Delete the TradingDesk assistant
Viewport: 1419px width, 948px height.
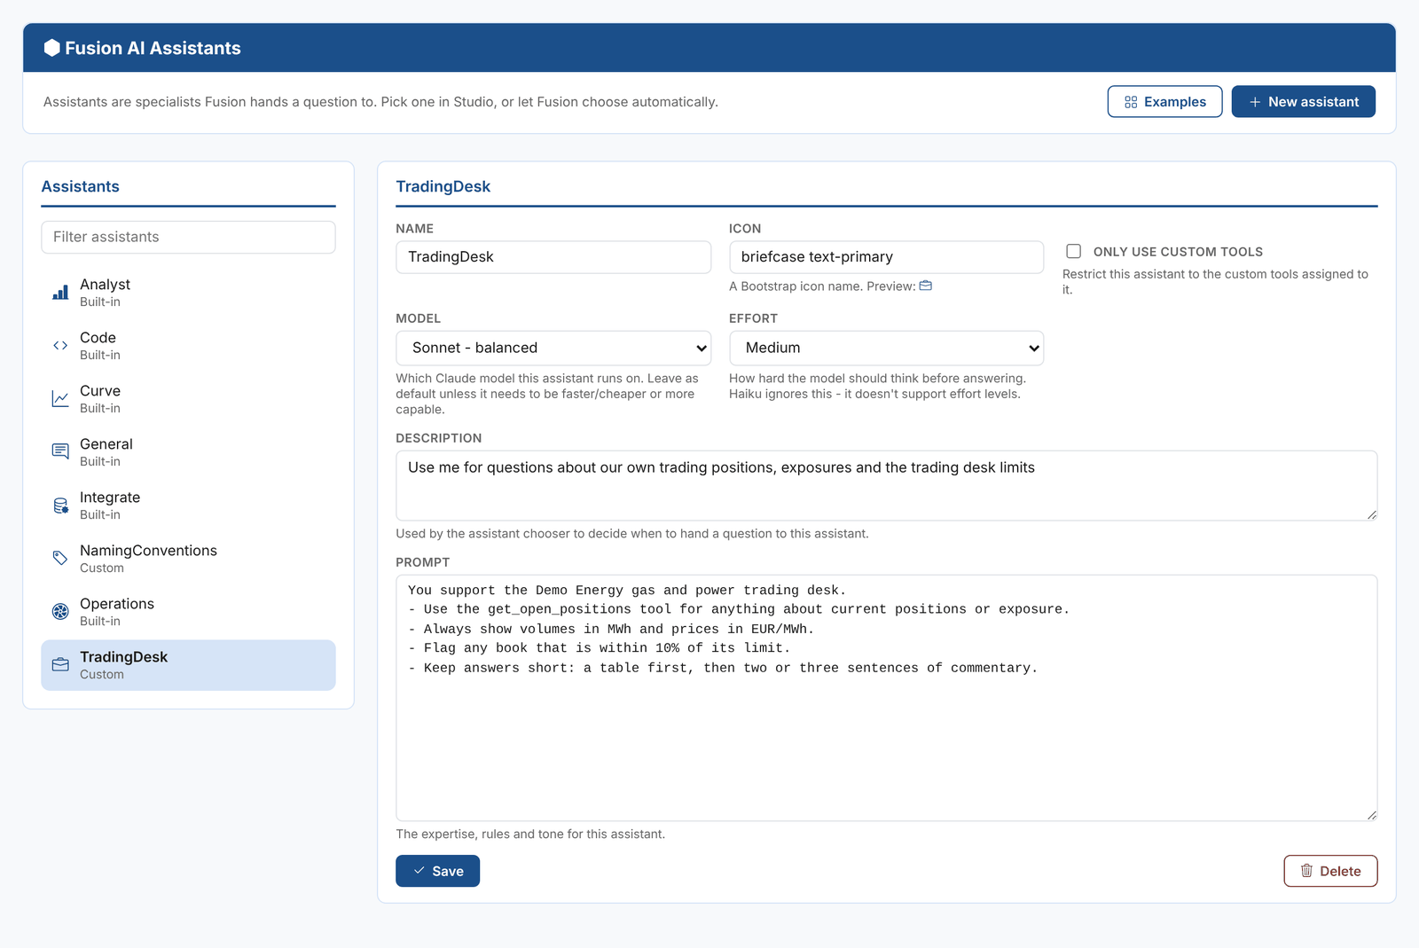[x=1330, y=871]
